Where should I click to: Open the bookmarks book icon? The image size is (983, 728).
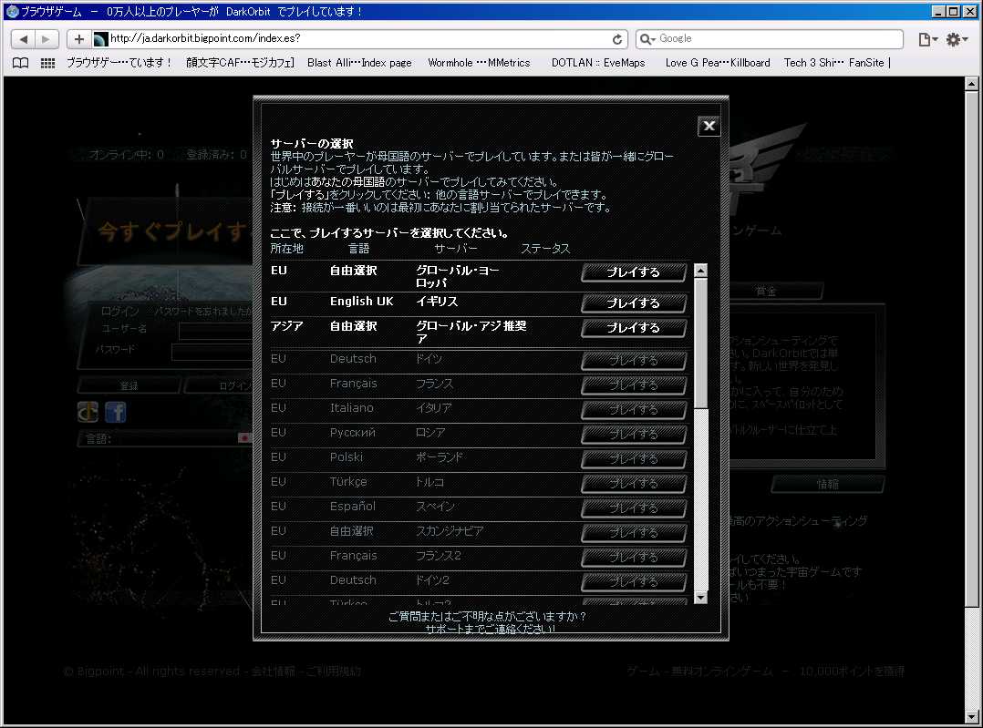tap(21, 63)
